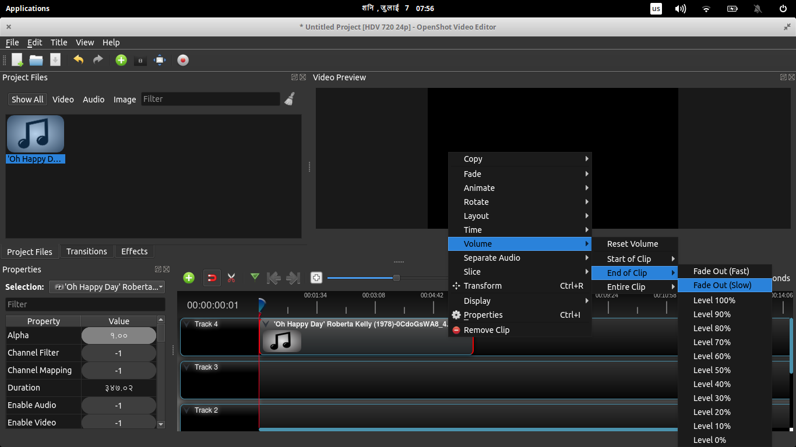Open the Track 3 menu arrow
The width and height of the screenshot is (796, 447).
tap(187, 367)
